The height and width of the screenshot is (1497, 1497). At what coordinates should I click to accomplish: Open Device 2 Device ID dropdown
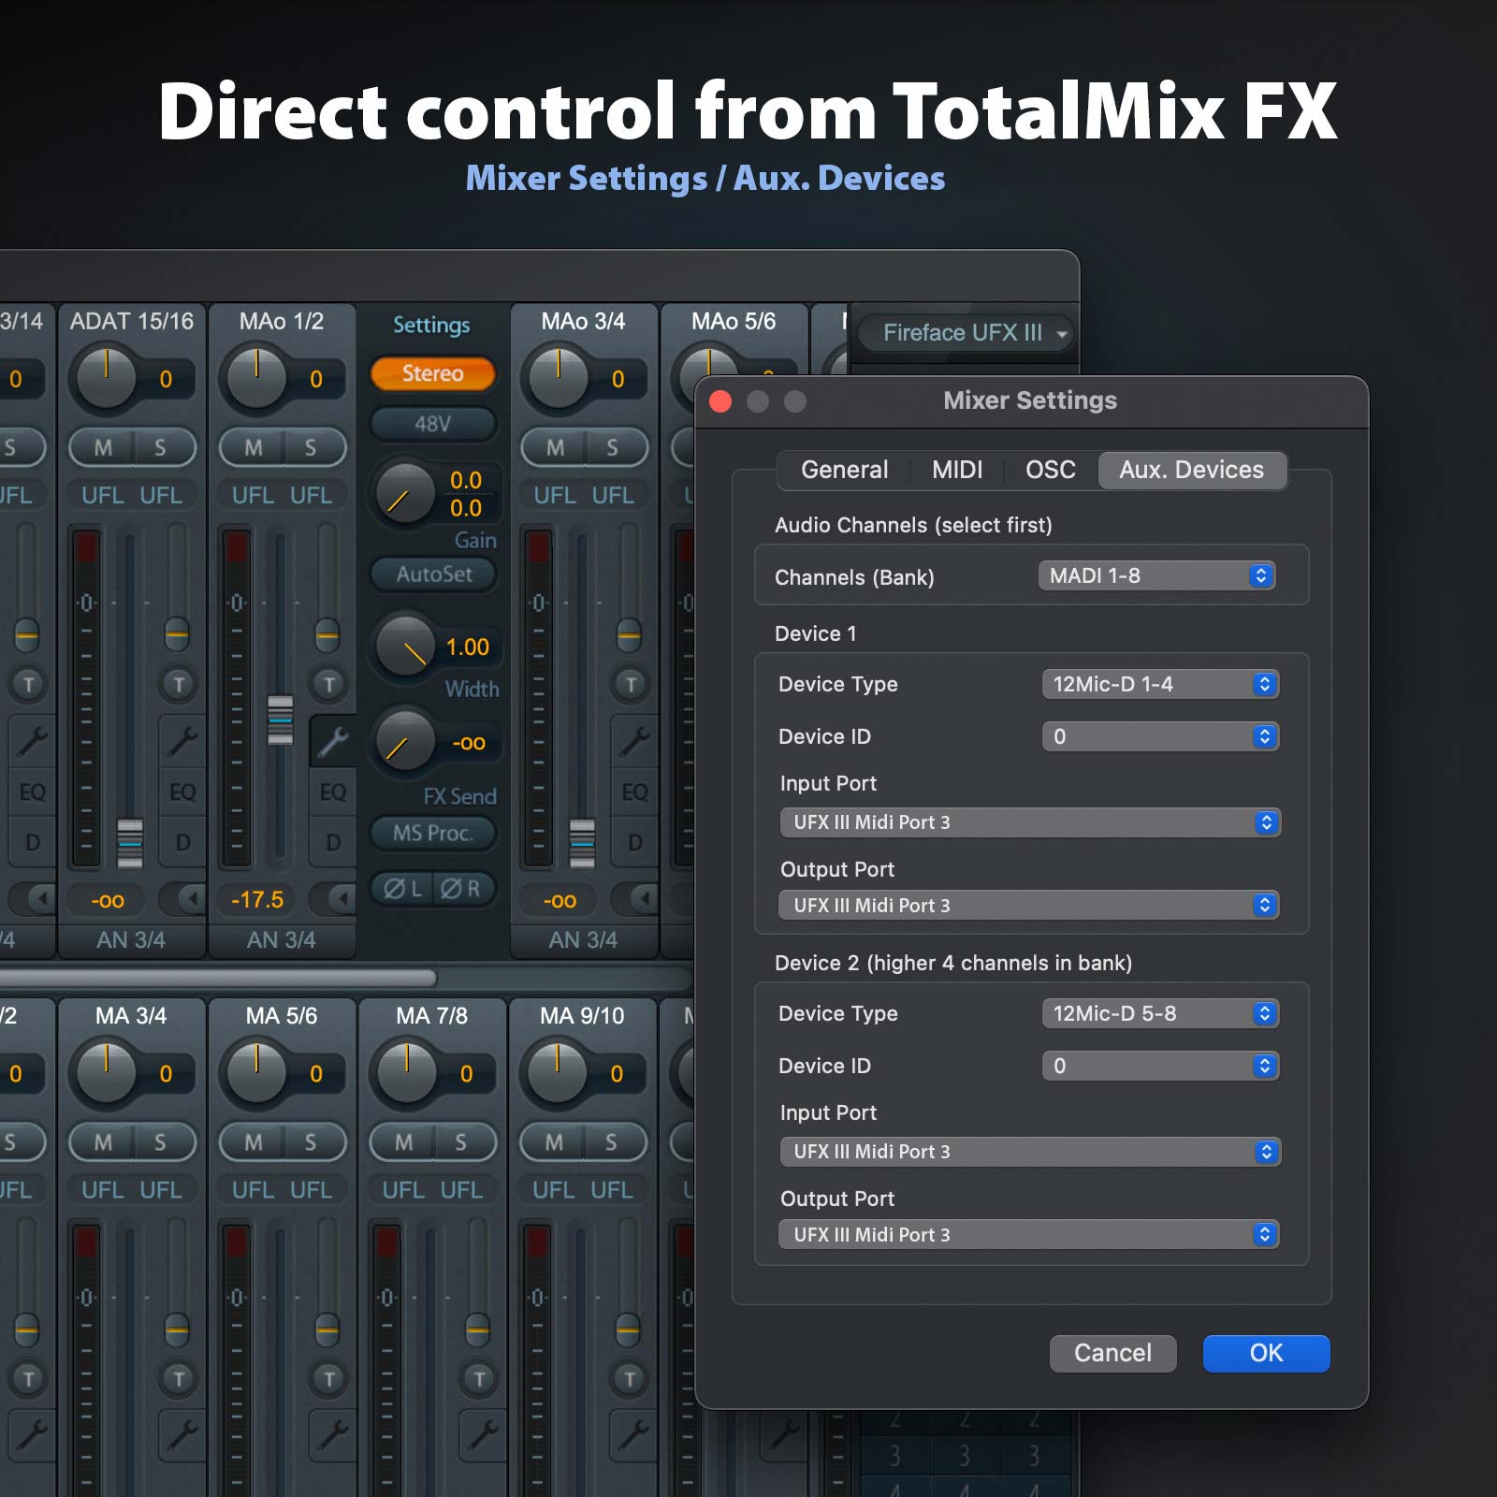1160,1066
